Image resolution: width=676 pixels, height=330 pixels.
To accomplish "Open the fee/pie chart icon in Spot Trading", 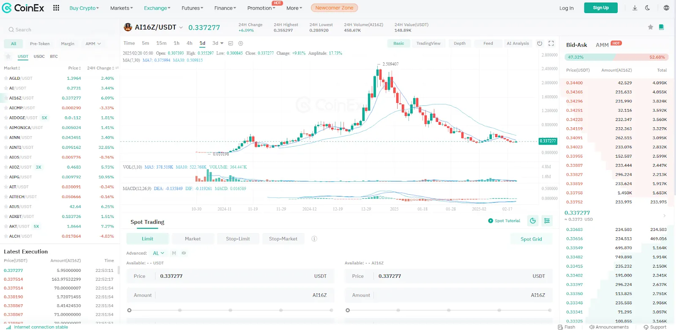I will tap(533, 221).
